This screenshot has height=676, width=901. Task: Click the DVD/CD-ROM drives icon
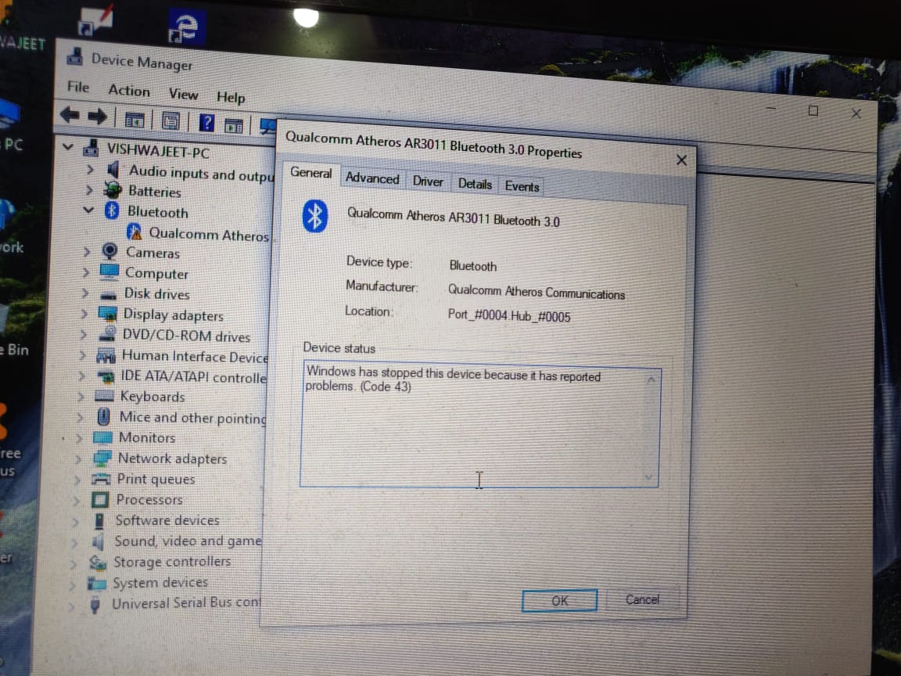107,333
